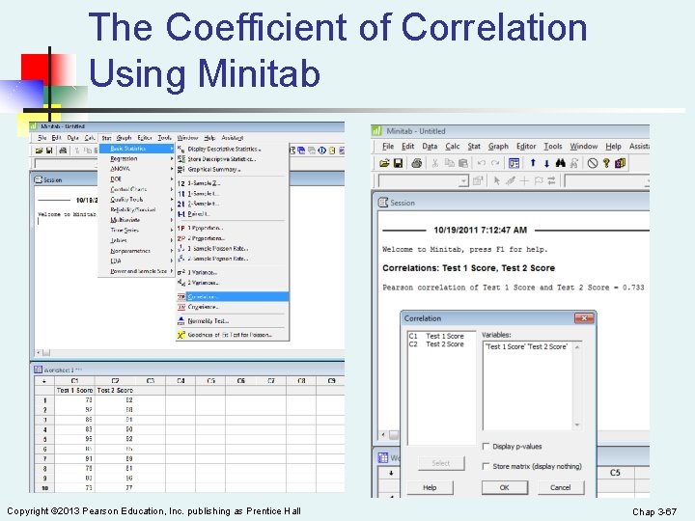This screenshot has width=695, height=521.
Task: Click blue down arrow Next Command icon
Action: coord(546,163)
